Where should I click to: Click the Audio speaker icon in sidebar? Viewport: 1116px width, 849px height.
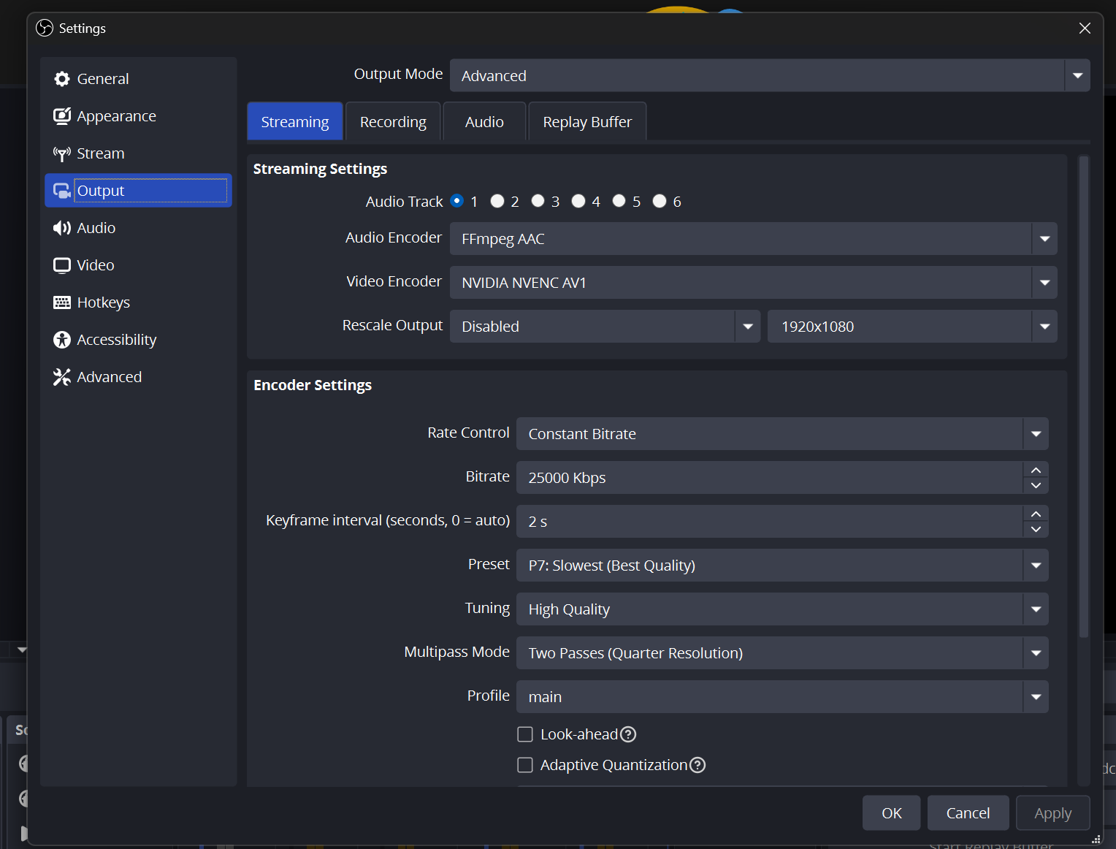(x=62, y=228)
